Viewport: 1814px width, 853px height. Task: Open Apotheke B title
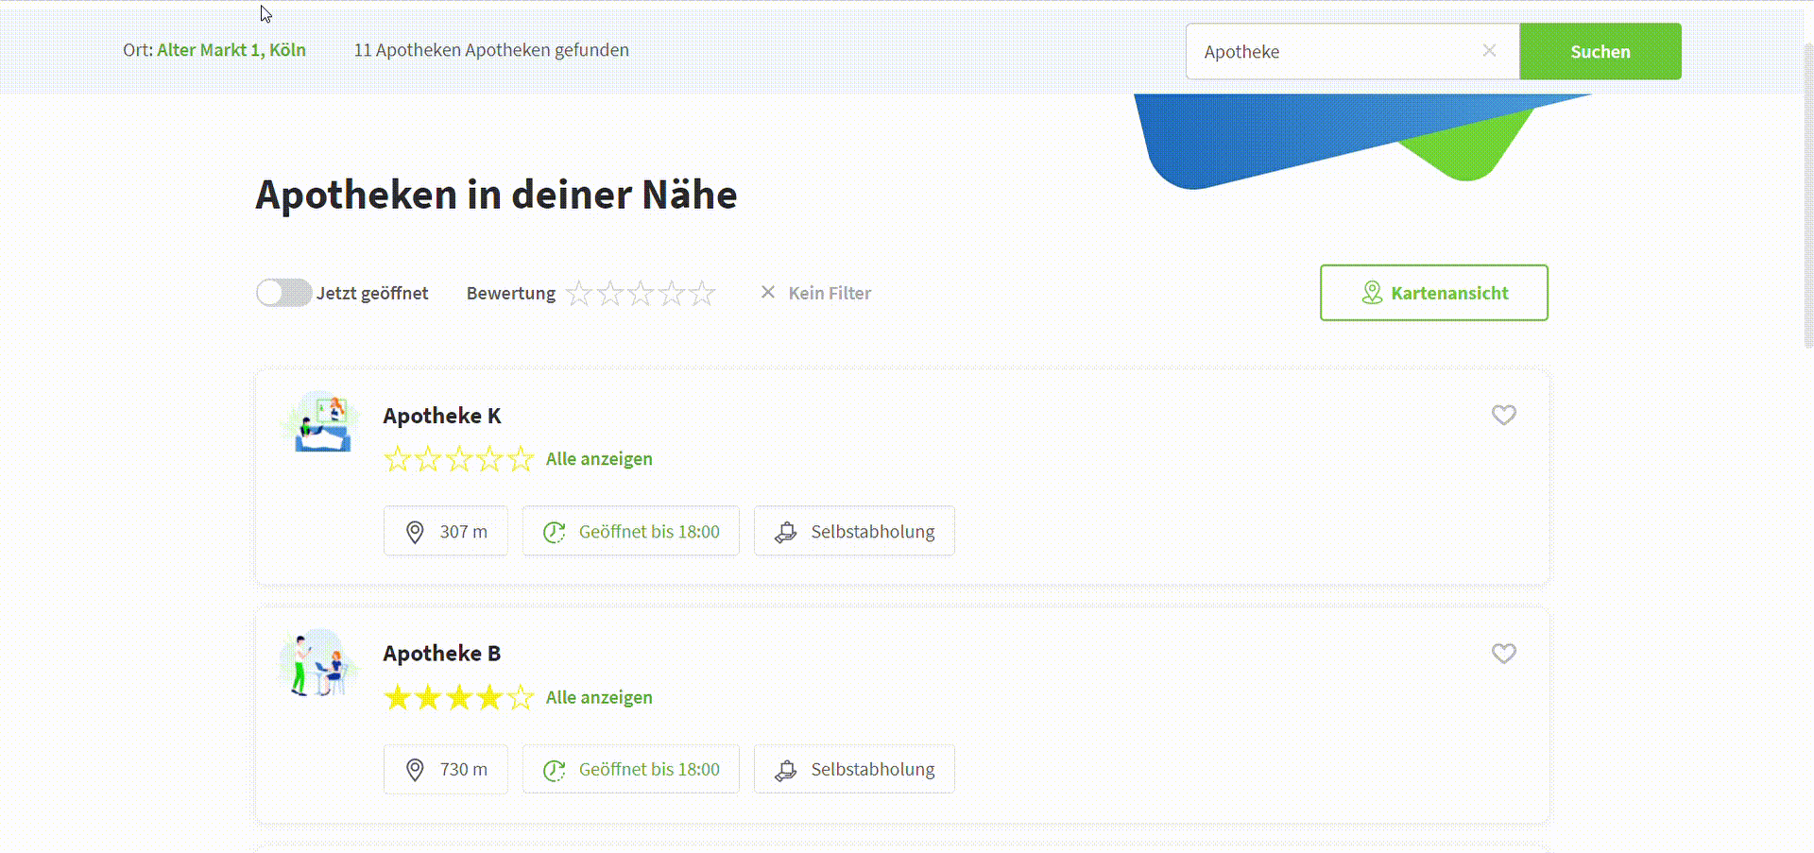(442, 654)
